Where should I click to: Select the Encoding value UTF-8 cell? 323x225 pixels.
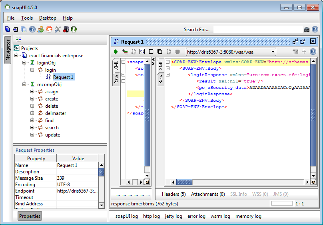point(77,185)
